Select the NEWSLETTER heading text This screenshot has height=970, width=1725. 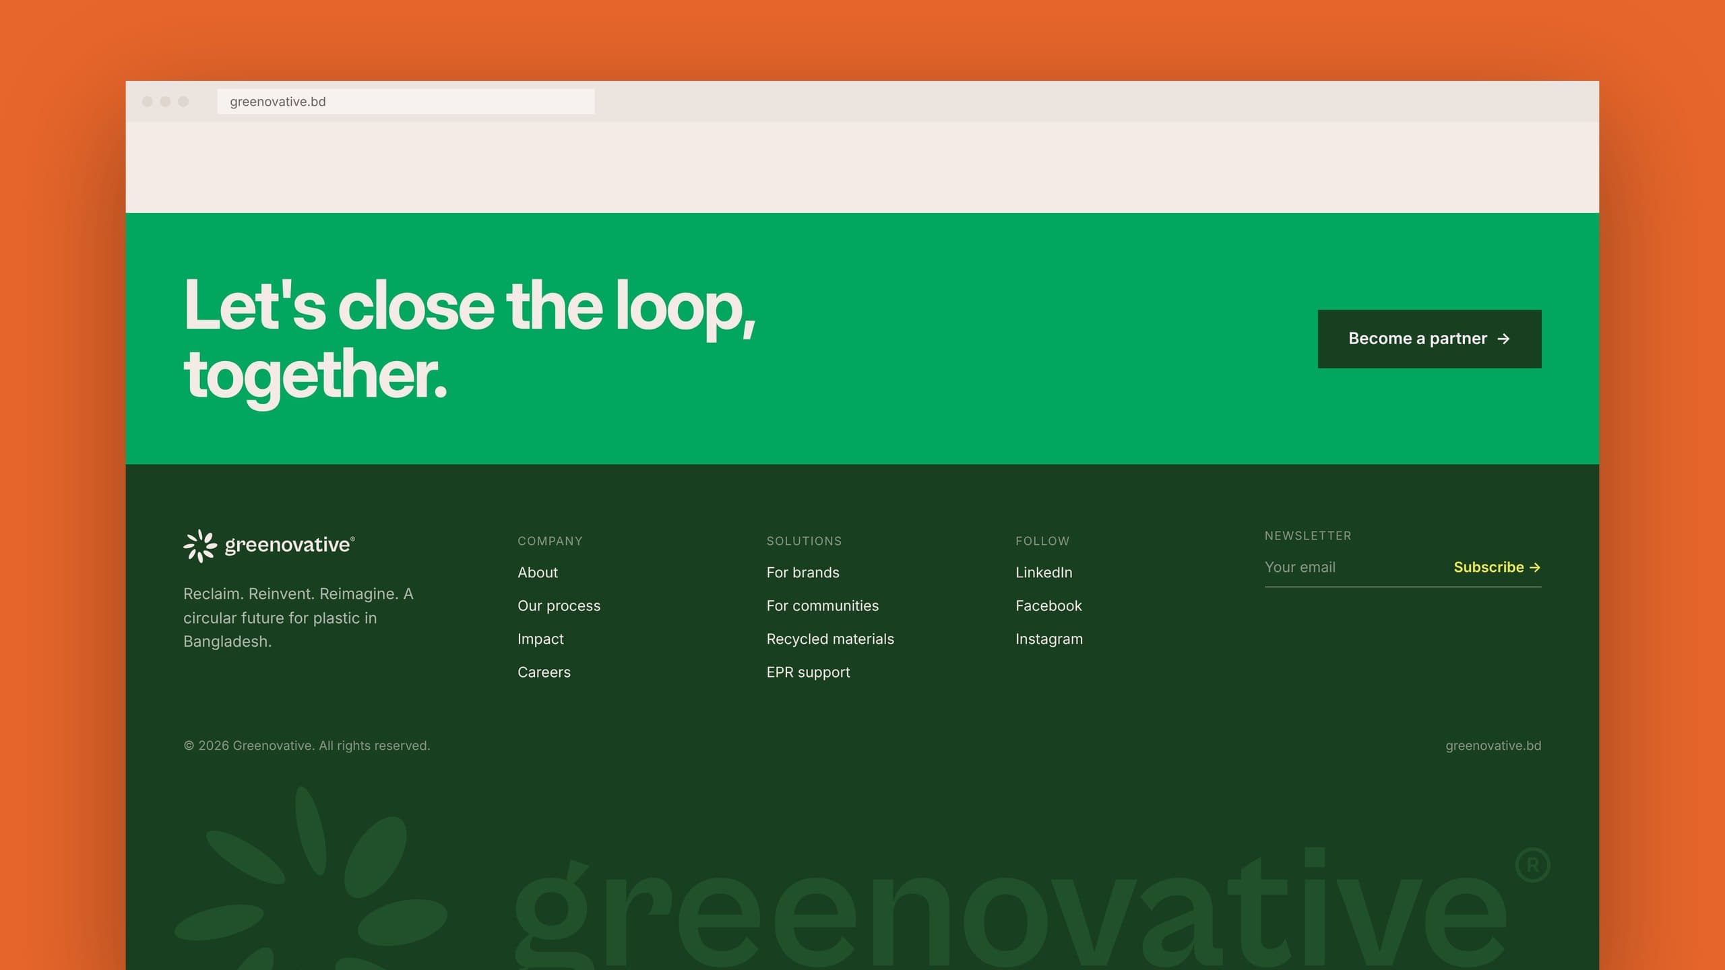tap(1308, 536)
